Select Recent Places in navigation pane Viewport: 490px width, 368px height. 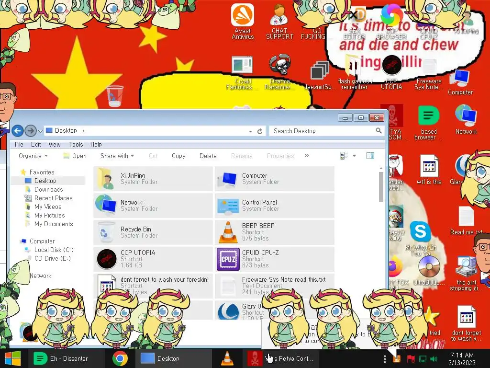point(53,198)
